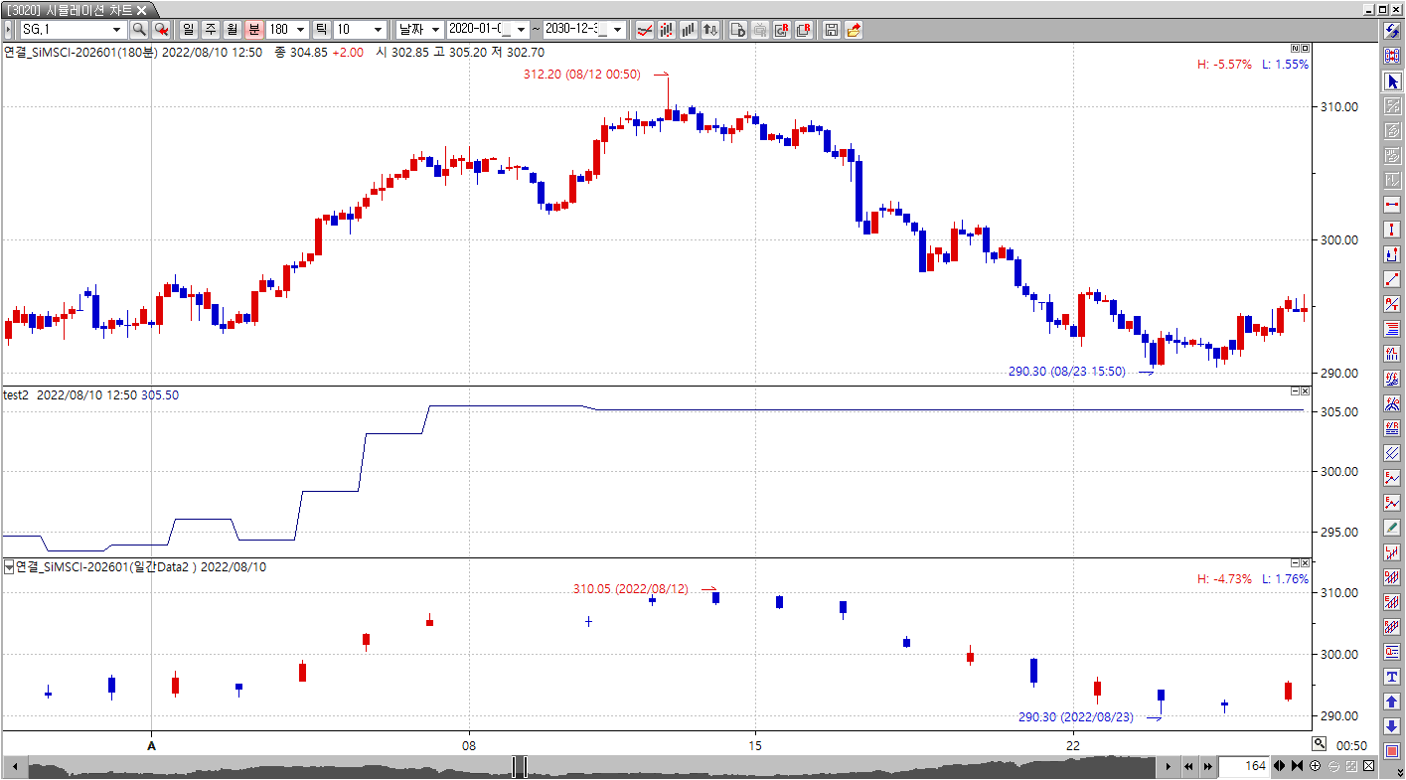This screenshot has width=1406, height=780.
Task: Click the search magnifier next to SG,1
Action: pyautogui.click(x=139, y=30)
